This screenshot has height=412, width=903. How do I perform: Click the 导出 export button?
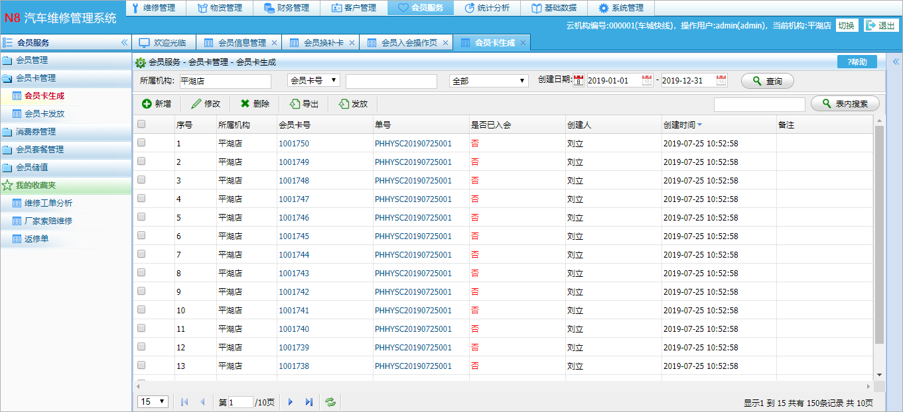point(305,104)
